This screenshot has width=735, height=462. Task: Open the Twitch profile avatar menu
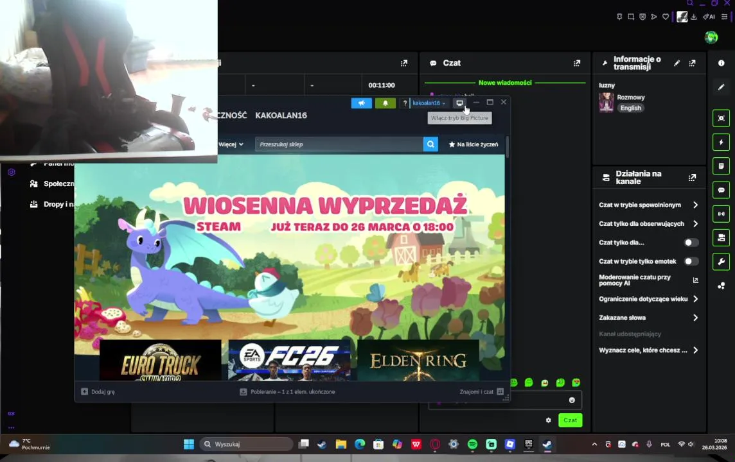[x=711, y=37]
